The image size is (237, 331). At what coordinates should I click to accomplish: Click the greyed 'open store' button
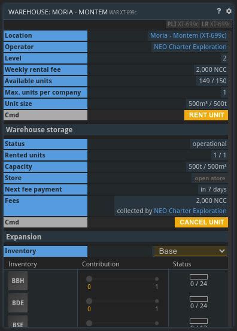[210, 178]
